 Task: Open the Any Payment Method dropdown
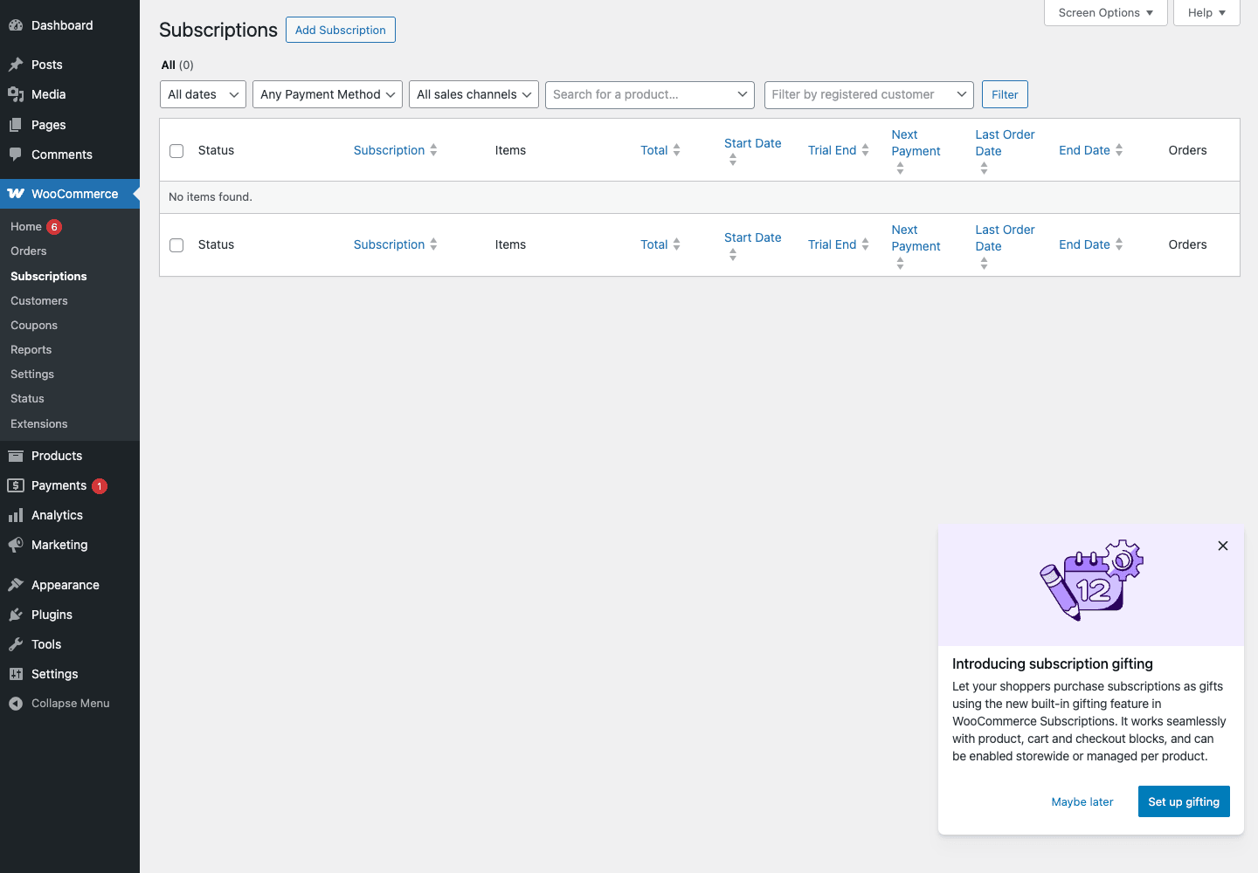328,94
